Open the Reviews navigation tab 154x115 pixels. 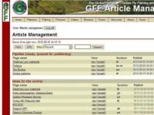[89, 20]
